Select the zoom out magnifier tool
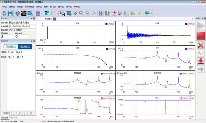 click(x=88, y=13)
